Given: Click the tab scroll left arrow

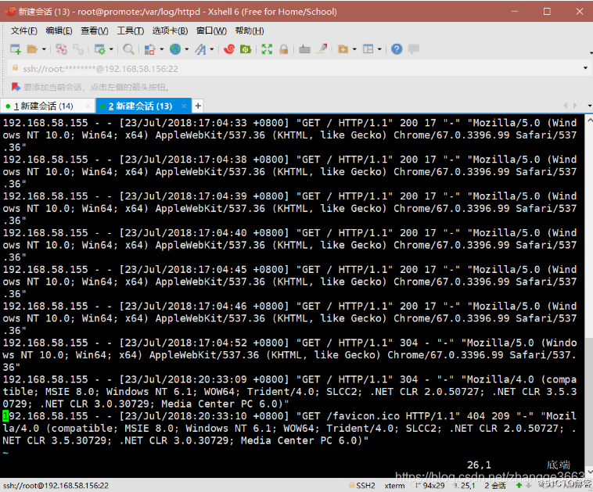Looking at the screenshot, I should pos(566,106).
